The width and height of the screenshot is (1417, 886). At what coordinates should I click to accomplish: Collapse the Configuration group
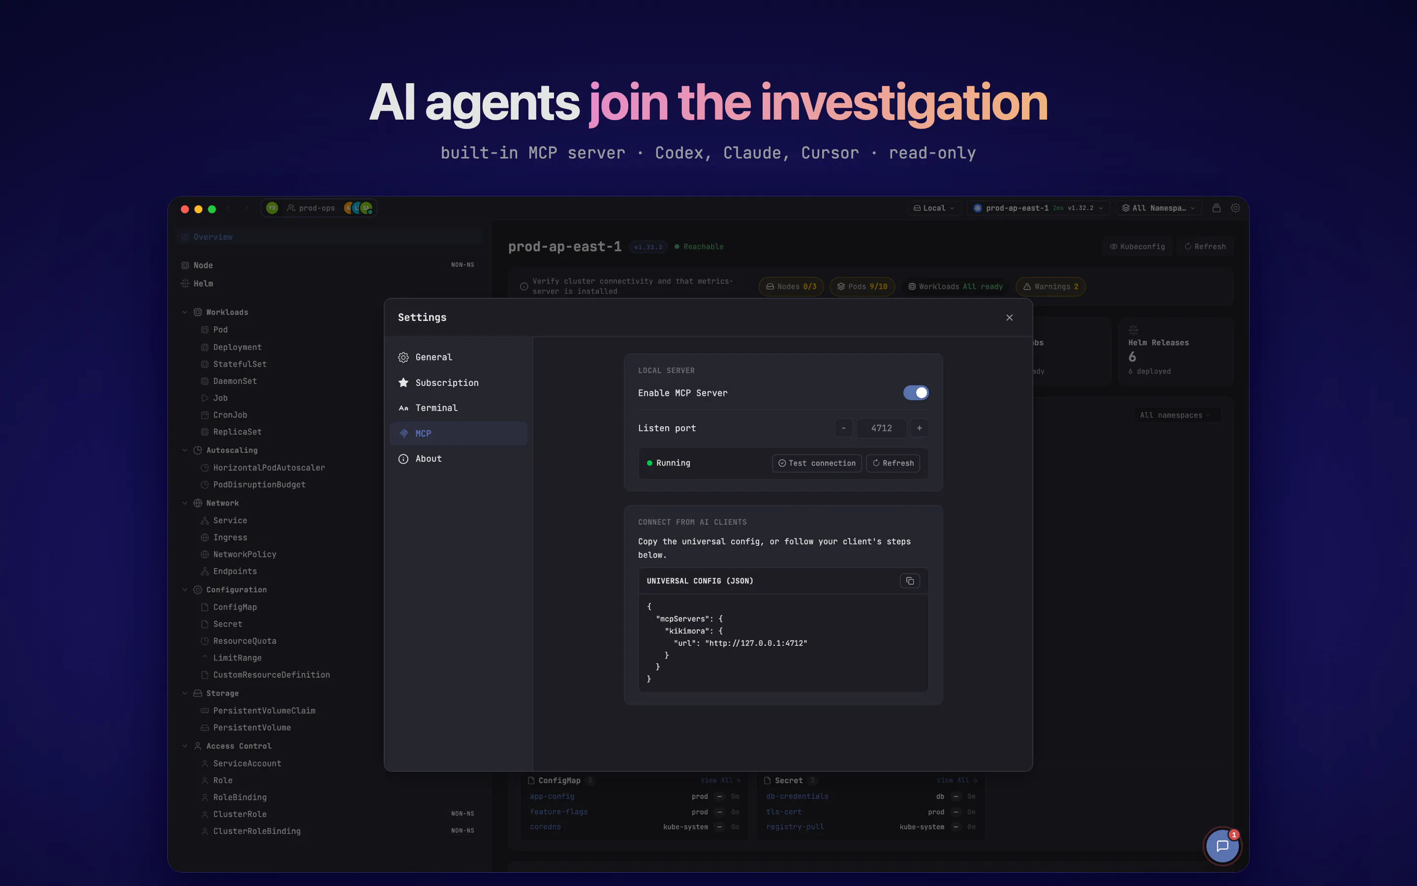click(185, 590)
